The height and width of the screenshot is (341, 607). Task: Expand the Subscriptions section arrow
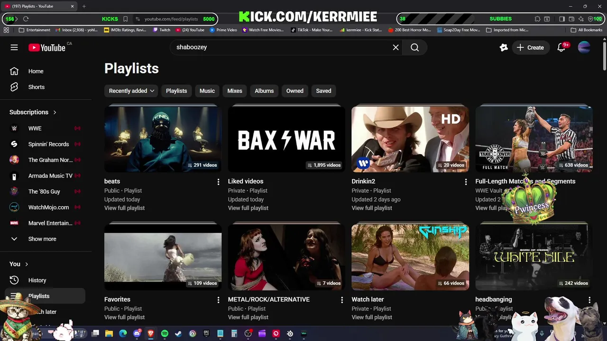pyautogui.click(x=55, y=112)
